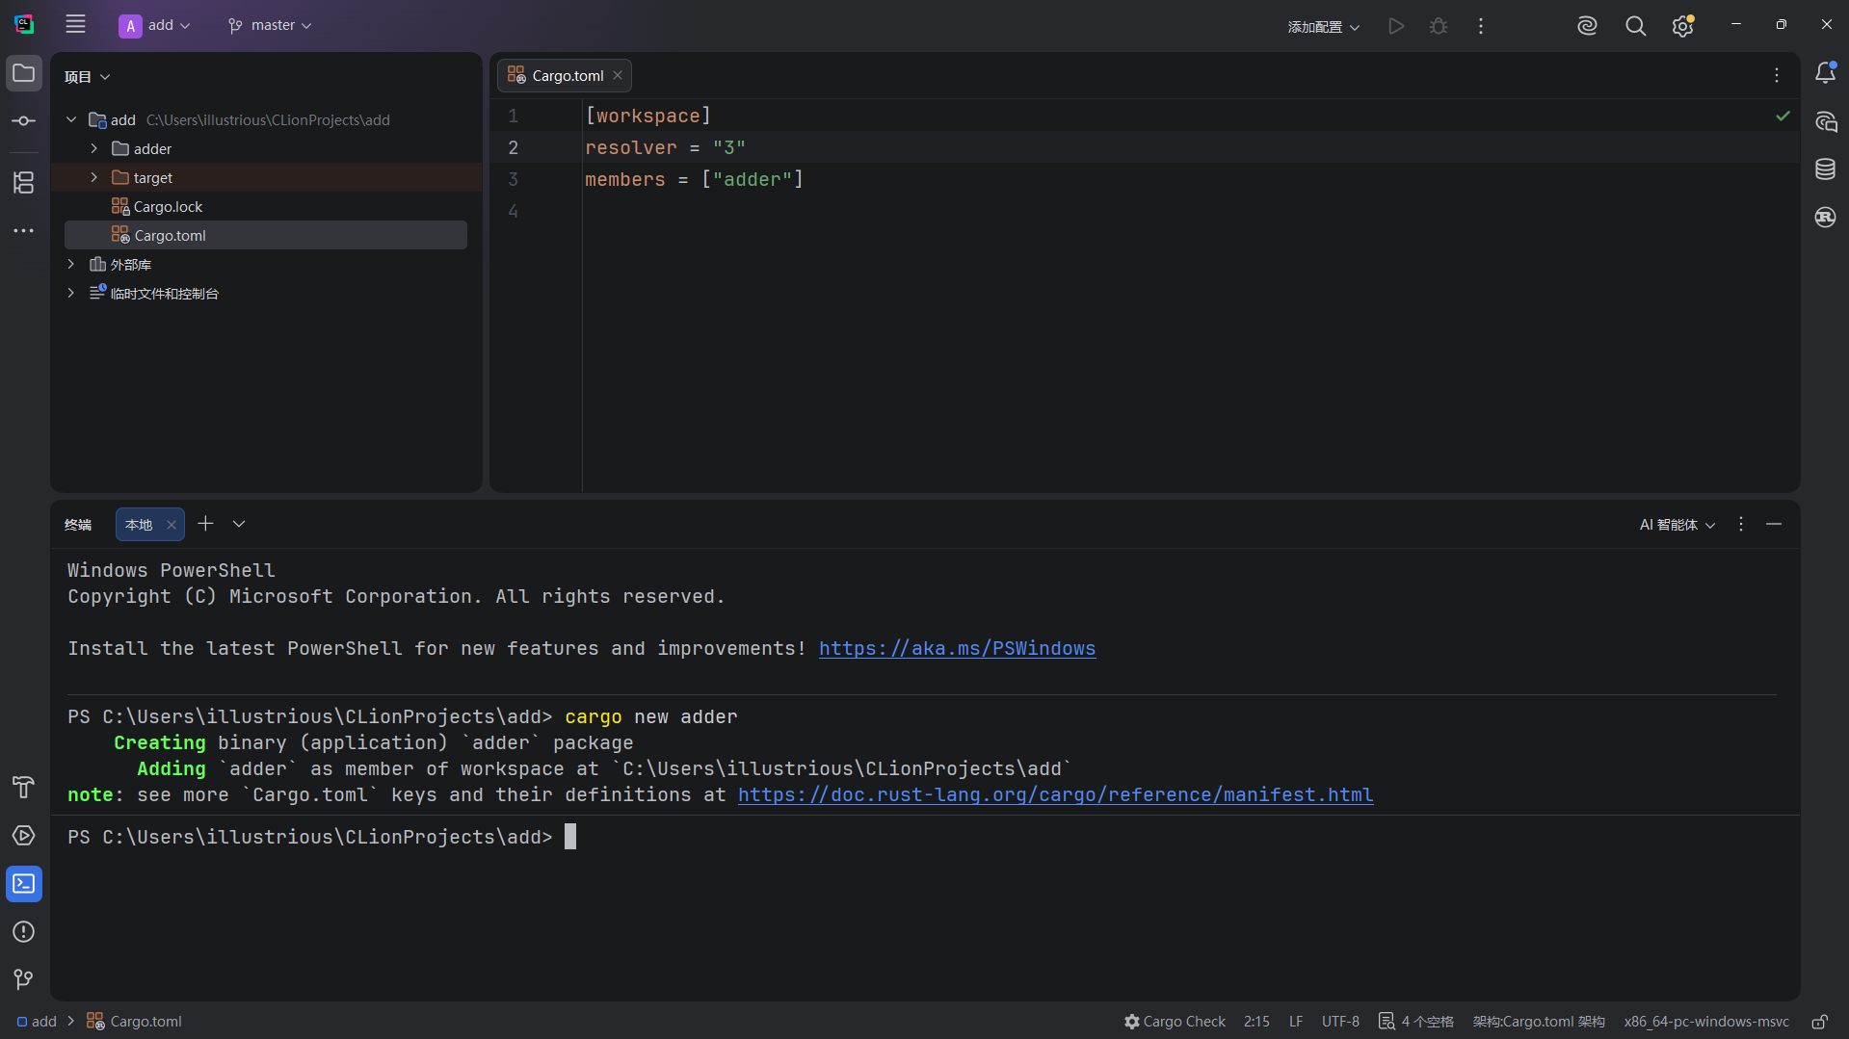Open Search Everywhere magnifier
The height and width of the screenshot is (1039, 1849).
pos(1635,26)
